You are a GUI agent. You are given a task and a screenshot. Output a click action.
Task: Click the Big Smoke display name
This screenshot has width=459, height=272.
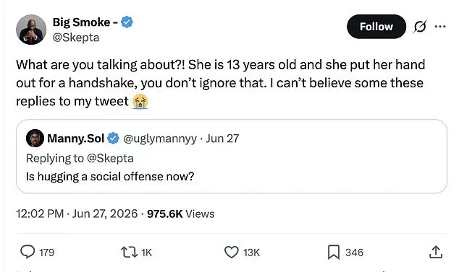pyautogui.click(x=85, y=22)
